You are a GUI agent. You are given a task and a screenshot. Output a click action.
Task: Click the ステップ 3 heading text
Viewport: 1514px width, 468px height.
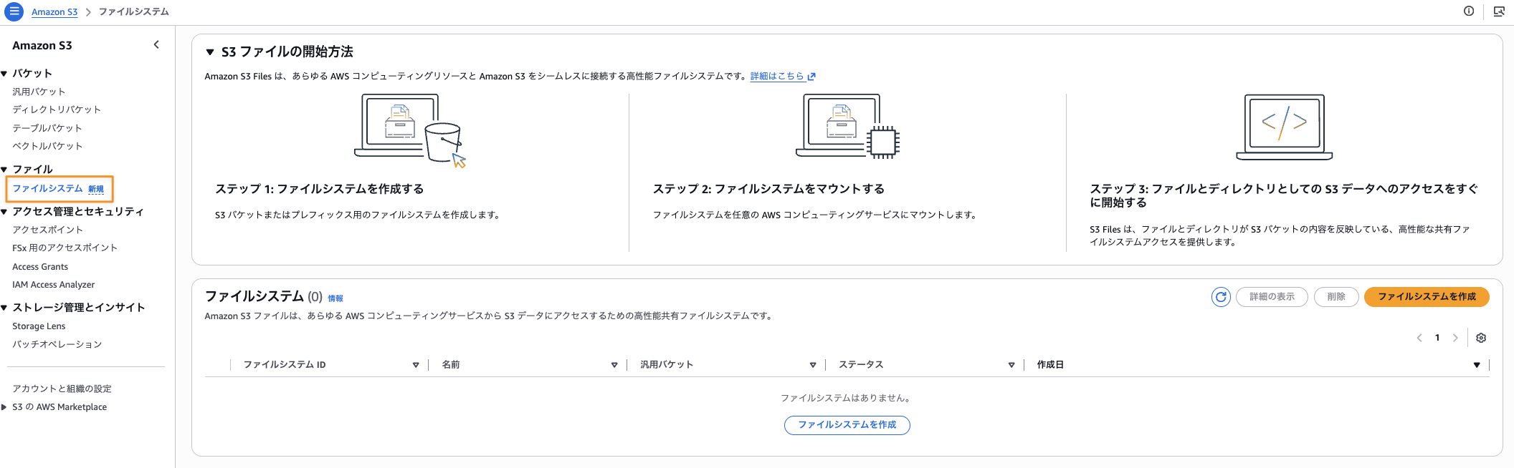tap(1284, 195)
